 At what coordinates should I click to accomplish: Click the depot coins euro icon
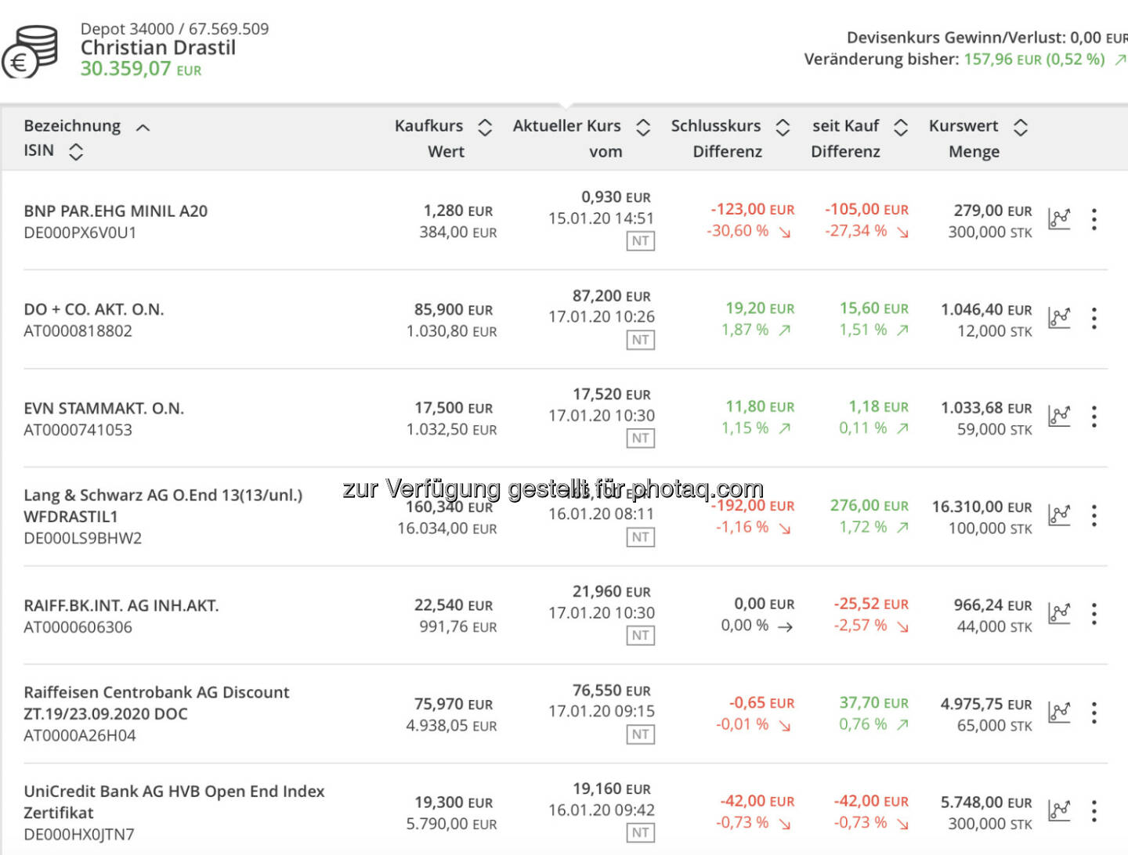point(31,52)
